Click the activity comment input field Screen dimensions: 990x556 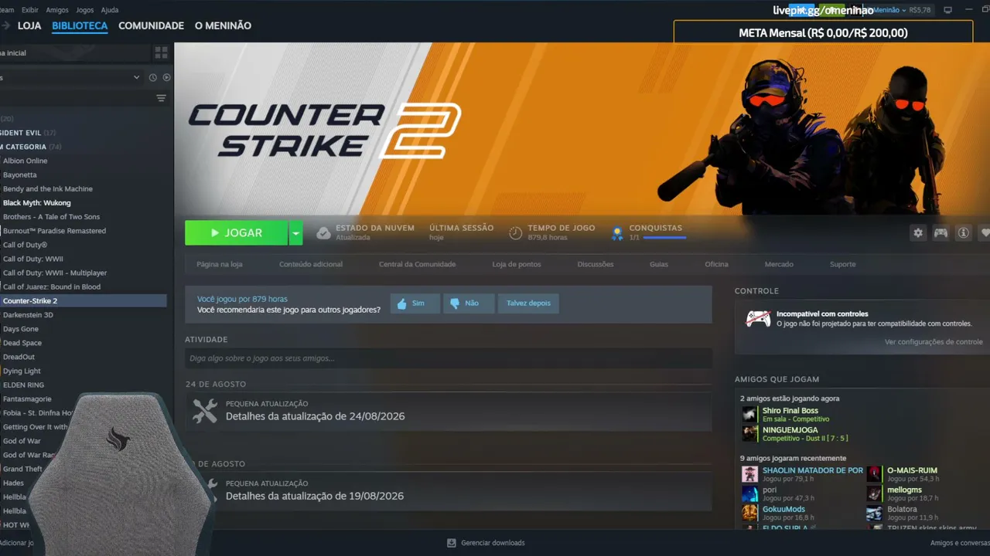pyautogui.click(x=448, y=358)
